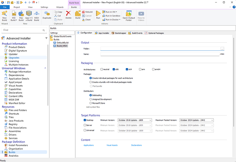Click the output Name input field
The image size is (236, 162).
point(160,54)
